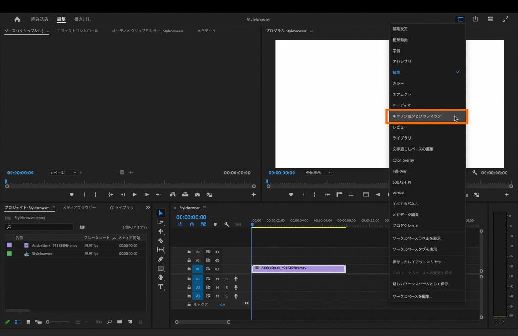Screen dimensions: 518x336
Task: Switch to the 書き出し tab
Action: pos(83,20)
